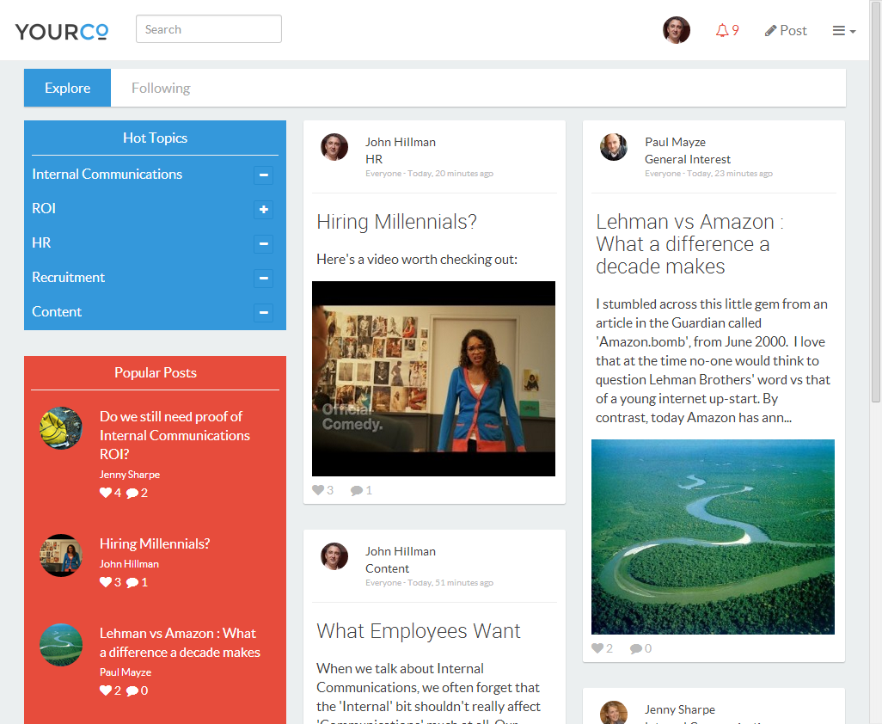The height and width of the screenshot is (724, 882).
Task: Toggle the minus button next to HR
Action: click(264, 243)
